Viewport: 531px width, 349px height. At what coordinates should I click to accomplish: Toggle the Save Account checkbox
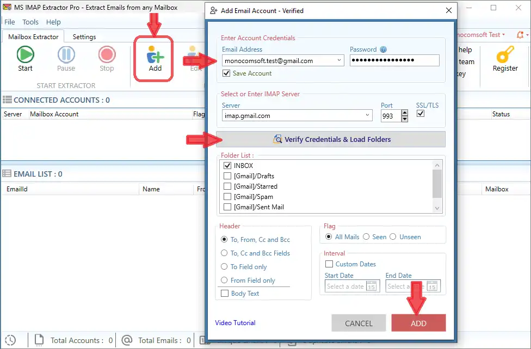click(226, 73)
